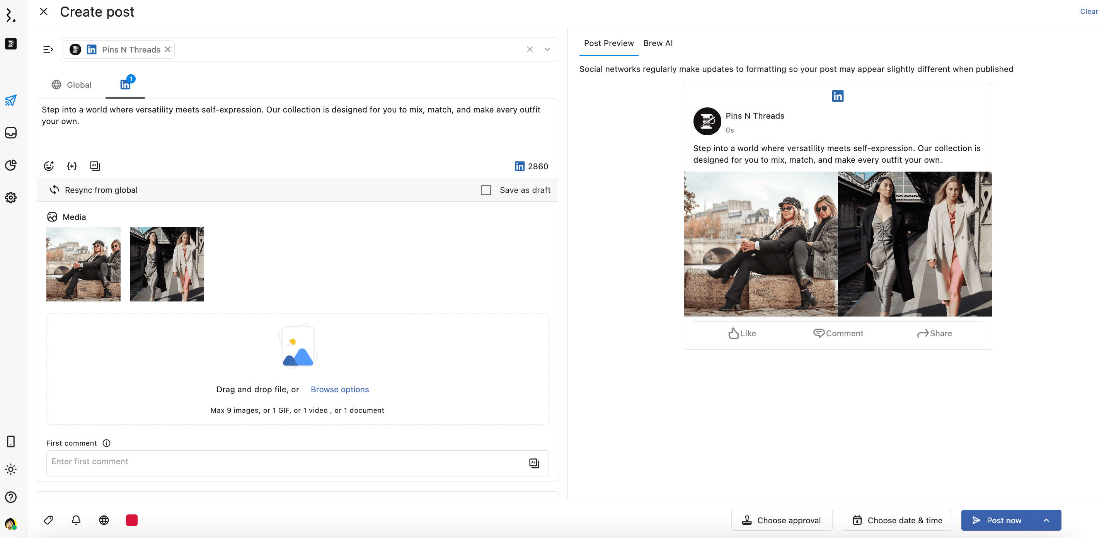Open the emoji picker icon
This screenshot has width=1104, height=538.
tap(49, 166)
